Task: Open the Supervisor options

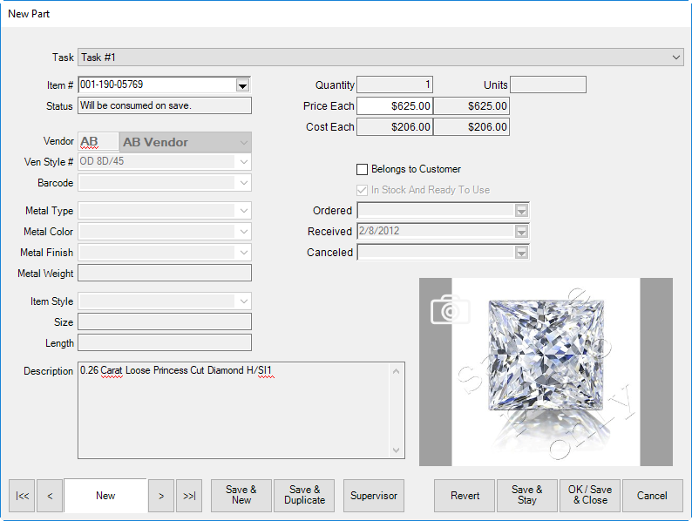Action: pyautogui.click(x=374, y=496)
